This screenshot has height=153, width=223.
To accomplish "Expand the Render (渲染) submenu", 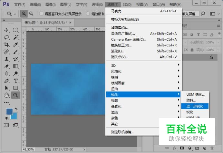I will pyautogui.click(x=143, y=112).
